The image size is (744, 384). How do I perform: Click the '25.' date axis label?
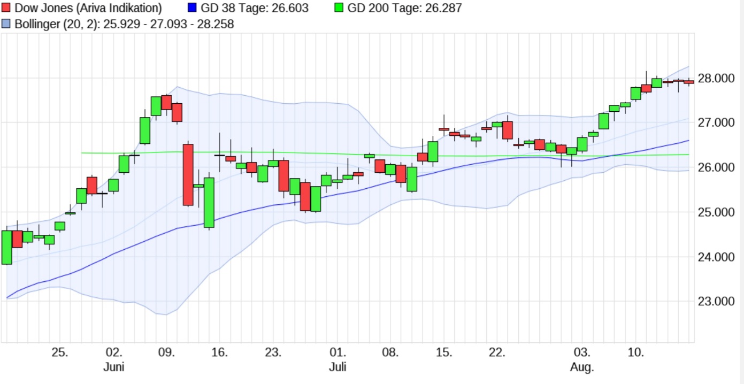(x=60, y=353)
